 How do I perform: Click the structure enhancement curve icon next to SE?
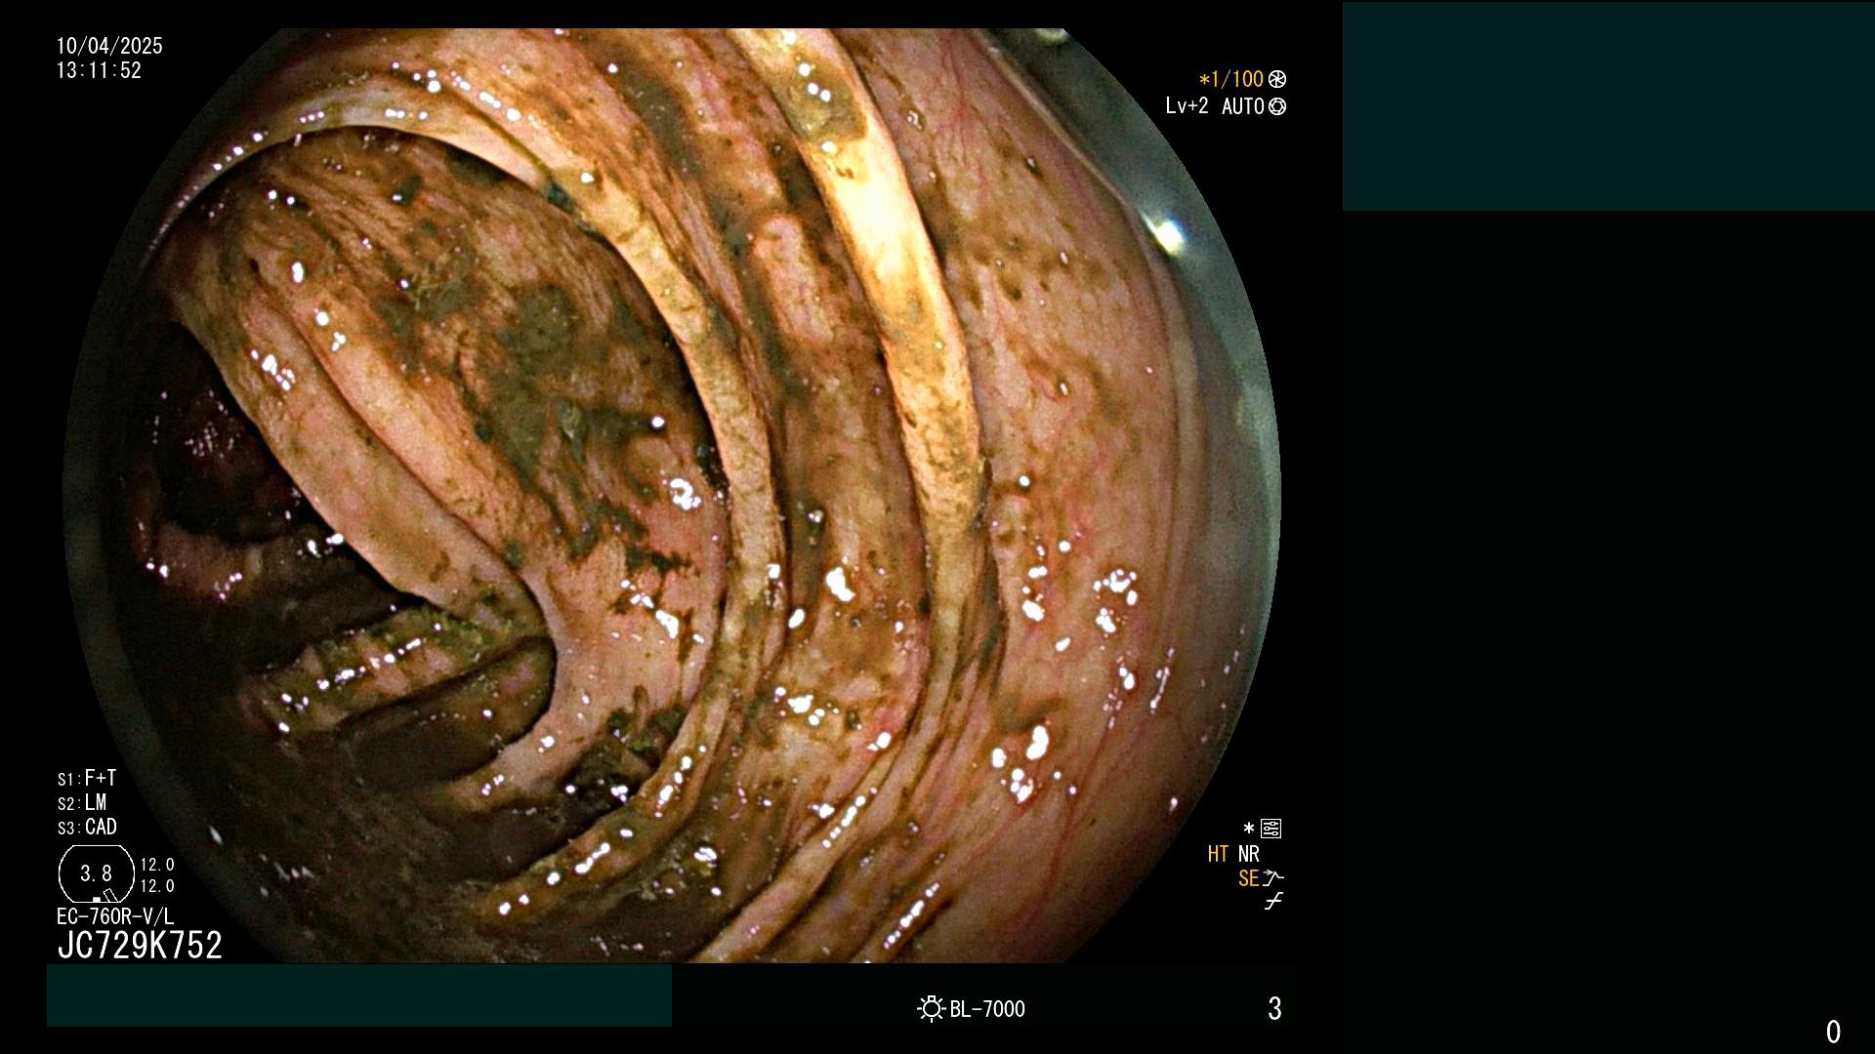[1273, 878]
